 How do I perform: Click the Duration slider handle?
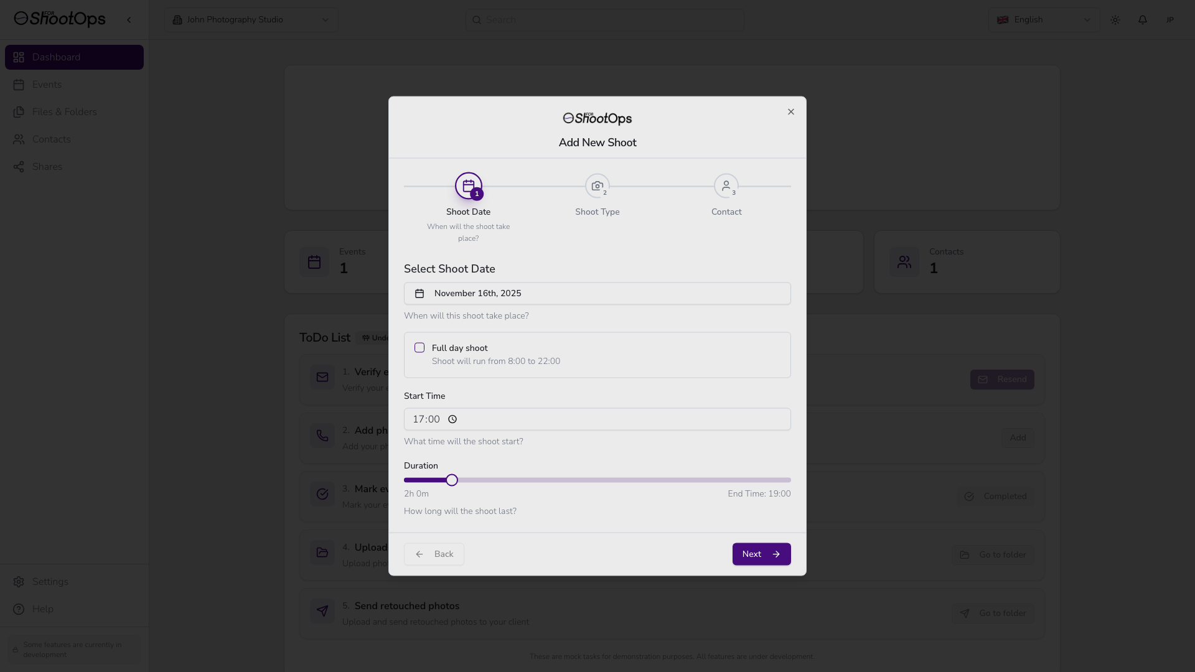click(x=452, y=480)
